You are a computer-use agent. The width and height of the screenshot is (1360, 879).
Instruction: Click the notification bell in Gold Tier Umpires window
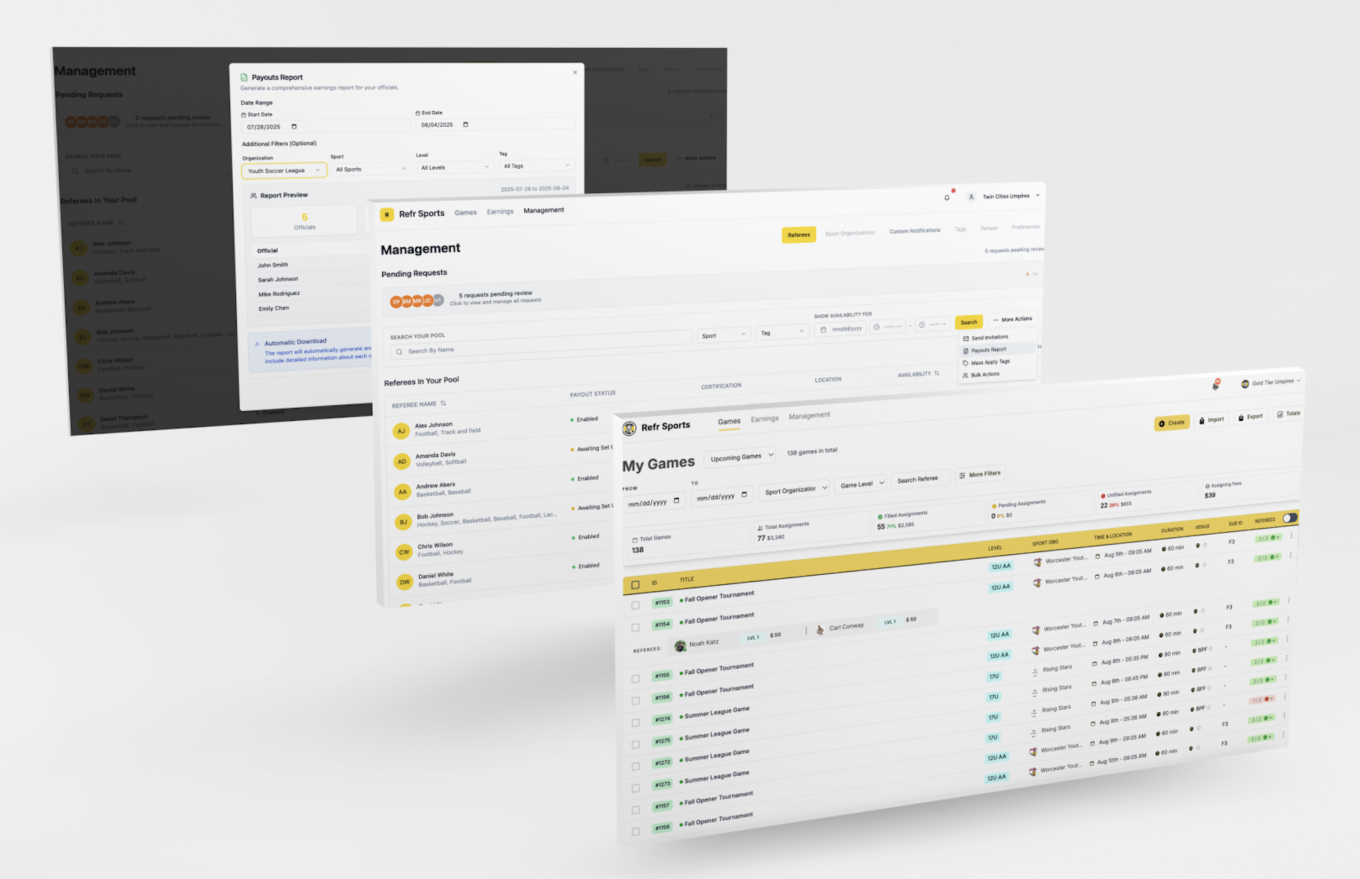(x=1216, y=385)
